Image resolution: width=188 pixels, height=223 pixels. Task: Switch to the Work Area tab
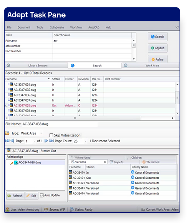click(150, 66)
